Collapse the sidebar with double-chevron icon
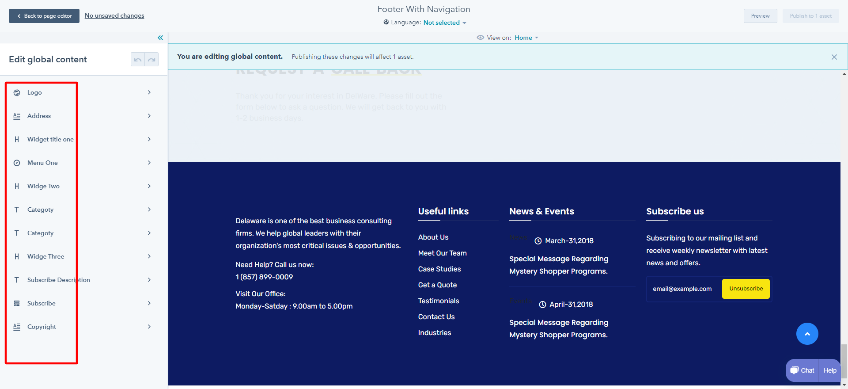The height and width of the screenshot is (389, 848). pos(160,38)
